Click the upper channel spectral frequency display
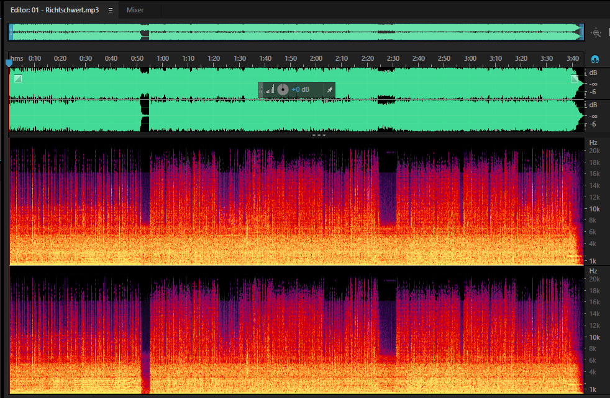 pos(296,201)
